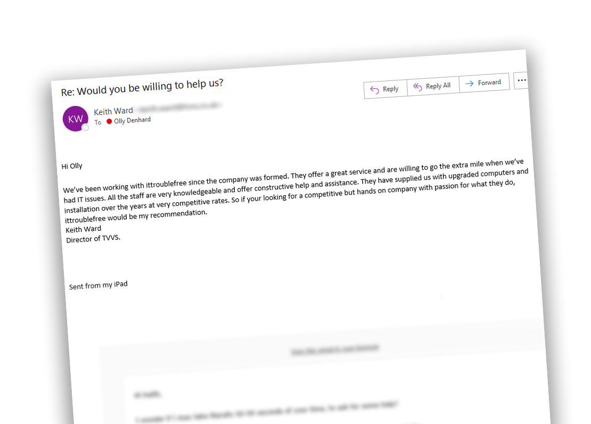Click the Forward button label
The height and width of the screenshot is (424, 591).
coord(489,82)
